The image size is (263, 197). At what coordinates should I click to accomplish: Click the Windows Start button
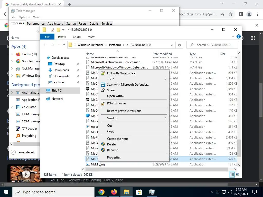(x=6, y=192)
